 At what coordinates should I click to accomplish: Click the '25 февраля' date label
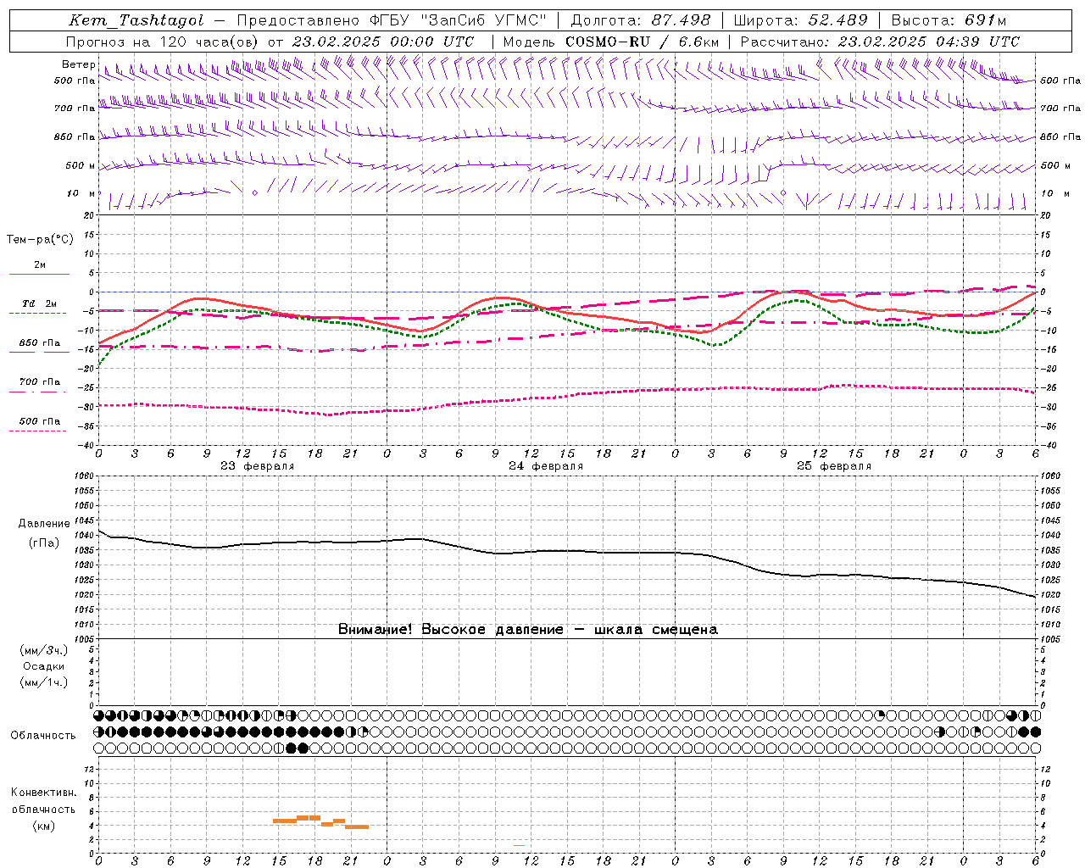click(x=834, y=466)
